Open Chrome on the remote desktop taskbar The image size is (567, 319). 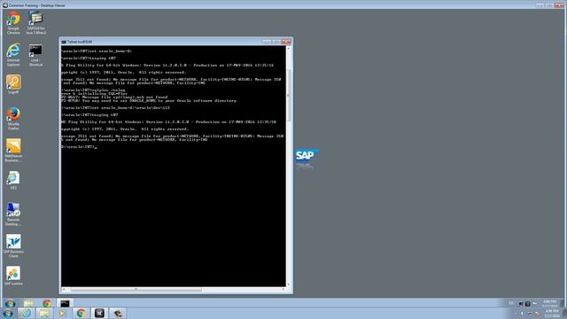tap(47, 303)
